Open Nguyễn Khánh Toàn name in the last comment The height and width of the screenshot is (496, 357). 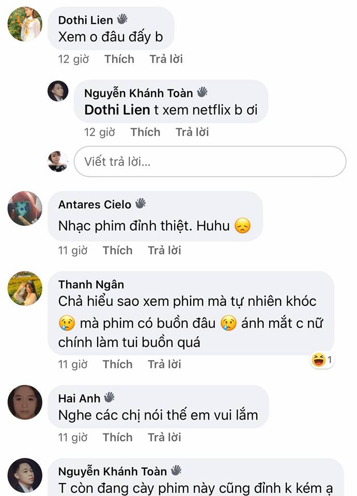(113, 472)
